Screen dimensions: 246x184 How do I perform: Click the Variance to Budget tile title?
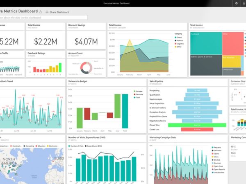(x=78, y=81)
